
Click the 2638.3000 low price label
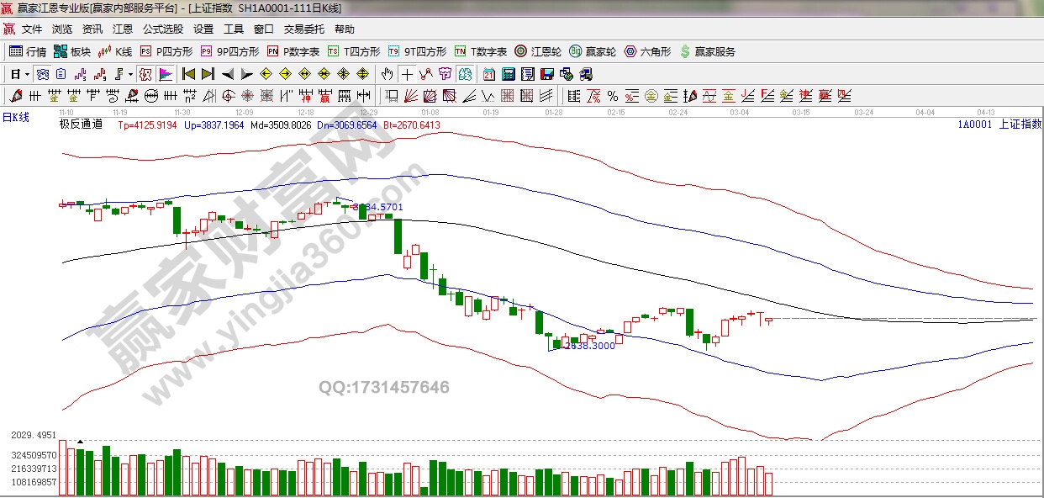pos(590,346)
